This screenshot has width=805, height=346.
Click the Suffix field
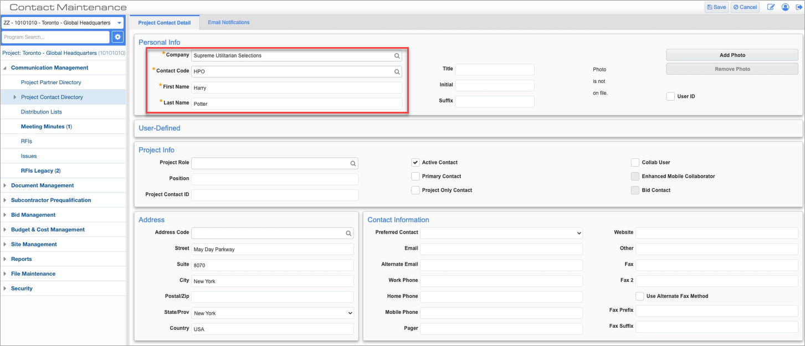[495, 101]
